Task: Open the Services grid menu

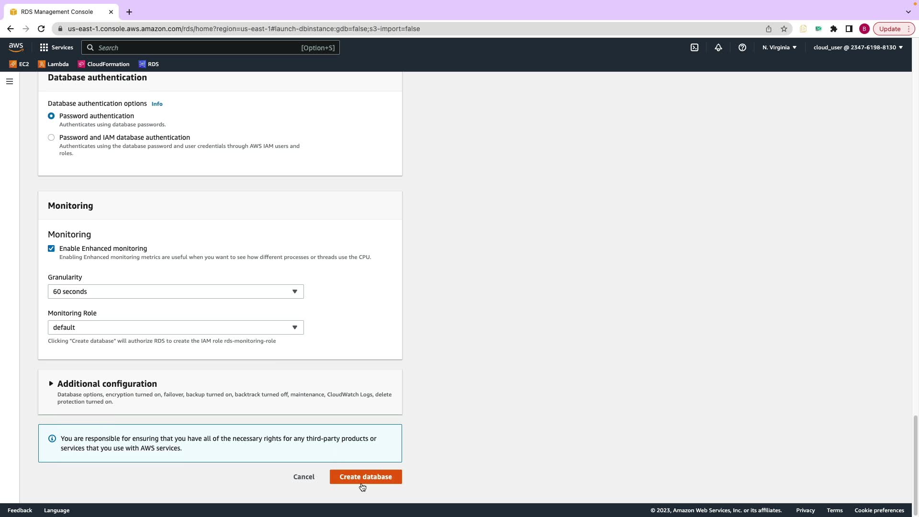Action: click(x=56, y=47)
